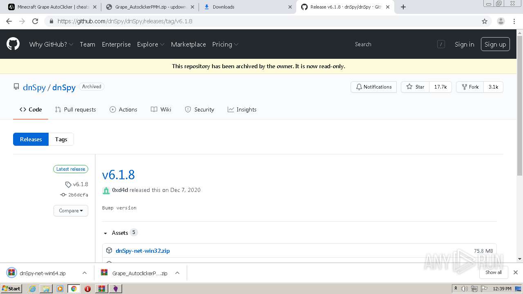This screenshot has height=294, width=523.
Task: Click the Fork button
Action: pyautogui.click(x=470, y=87)
